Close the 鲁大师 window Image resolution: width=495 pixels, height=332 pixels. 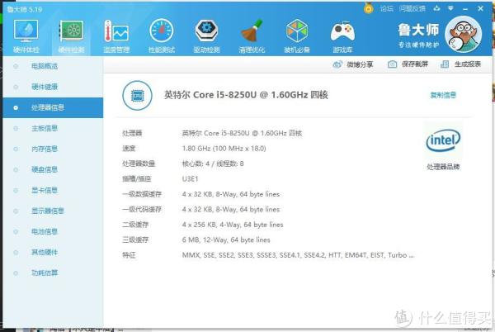coord(480,8)
